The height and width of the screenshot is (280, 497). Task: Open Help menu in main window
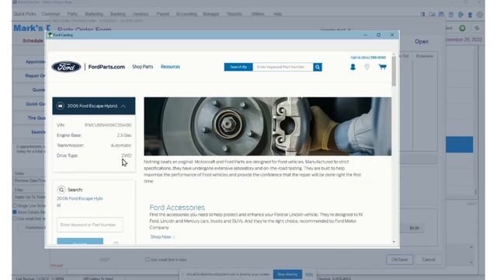[277, 14]
